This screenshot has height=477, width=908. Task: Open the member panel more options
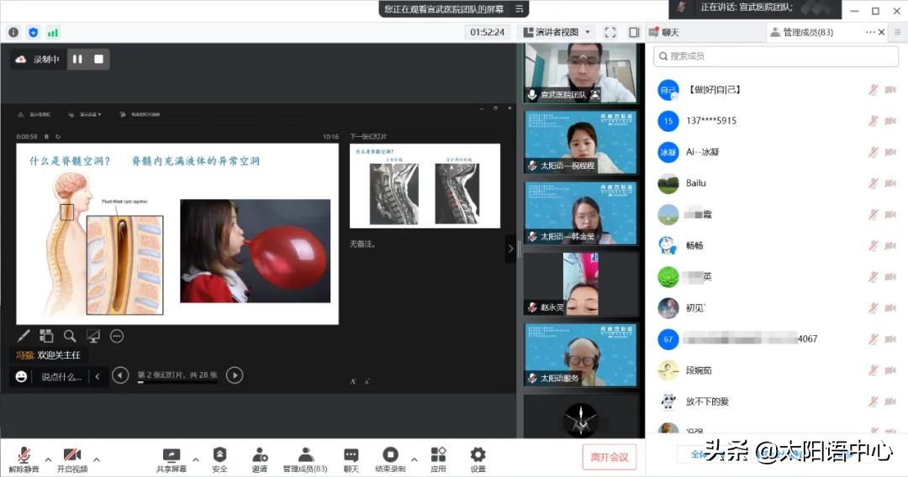point(870,33)
